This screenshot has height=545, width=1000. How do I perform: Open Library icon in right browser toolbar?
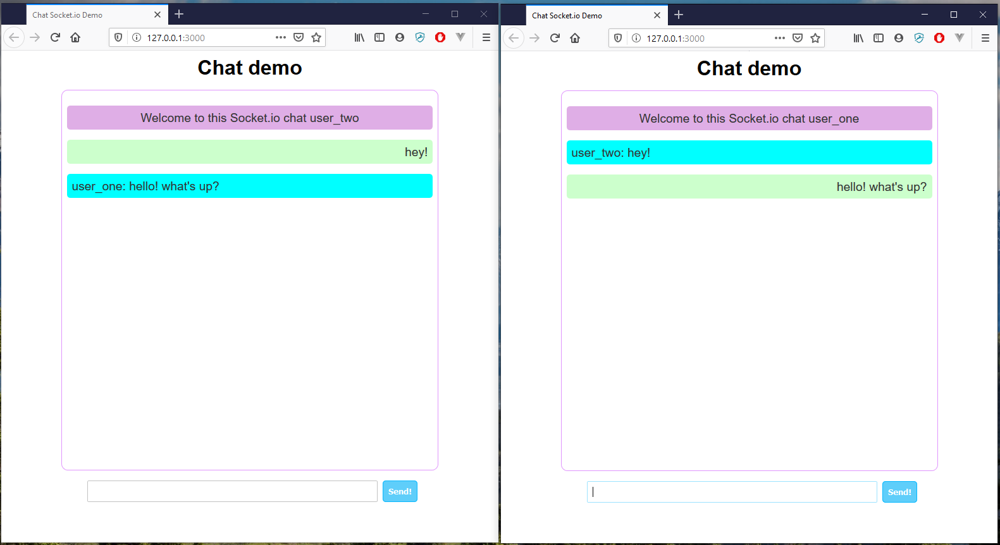pos(858,38)
